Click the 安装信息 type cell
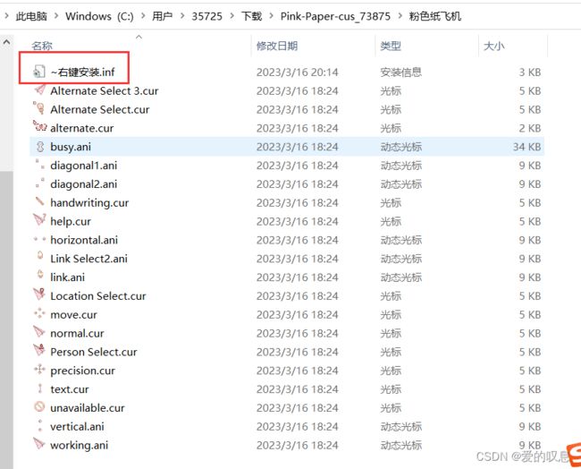 coord(401,72)
